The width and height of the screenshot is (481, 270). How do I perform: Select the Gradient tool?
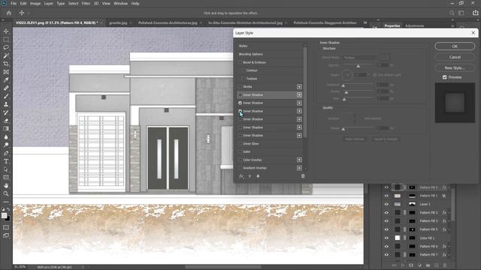click(6, 128)
